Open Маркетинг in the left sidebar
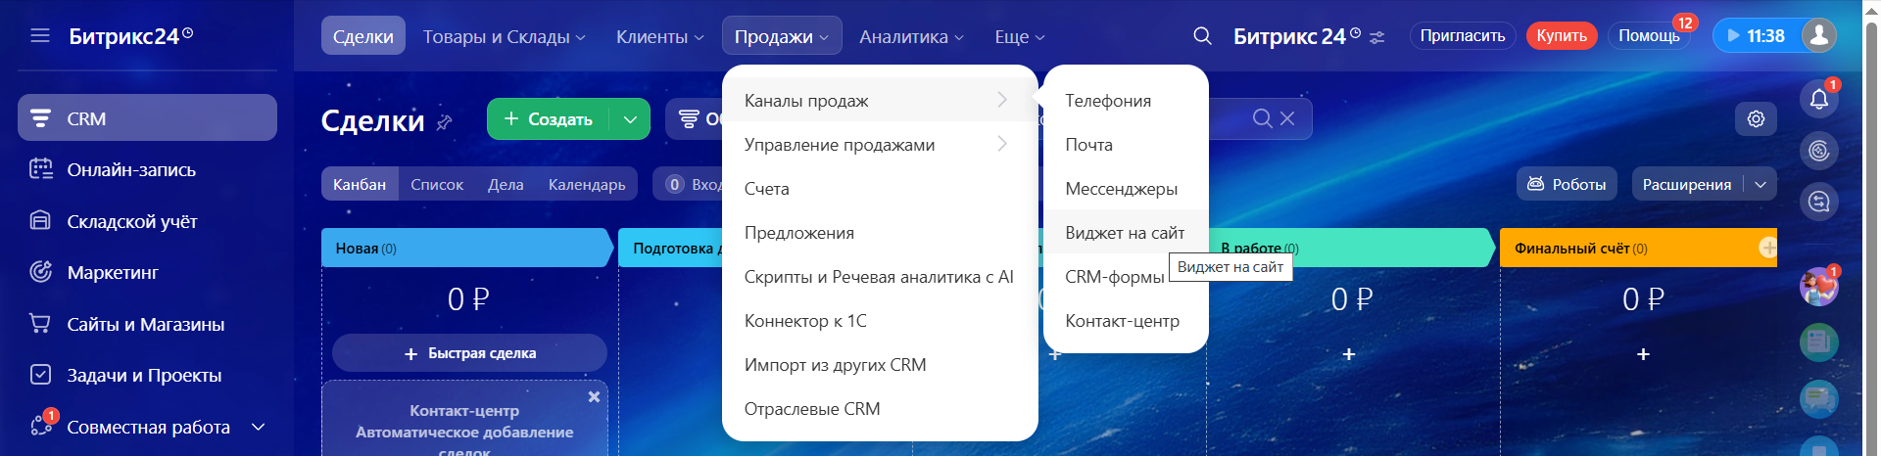Image resolution: width=1881 pixels, height=456 pixels. (x=113, y=272)
